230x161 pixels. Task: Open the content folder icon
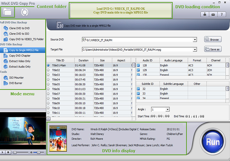tap(7, 12)
